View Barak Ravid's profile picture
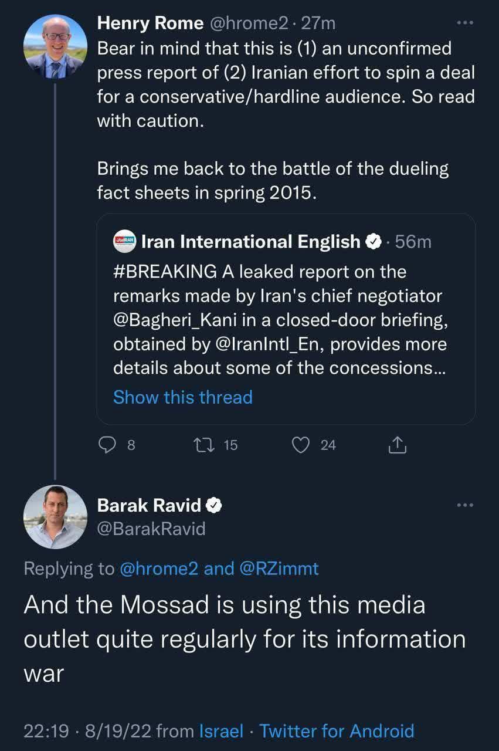Viewport: 499px width, 751px height. coord(55,517)
